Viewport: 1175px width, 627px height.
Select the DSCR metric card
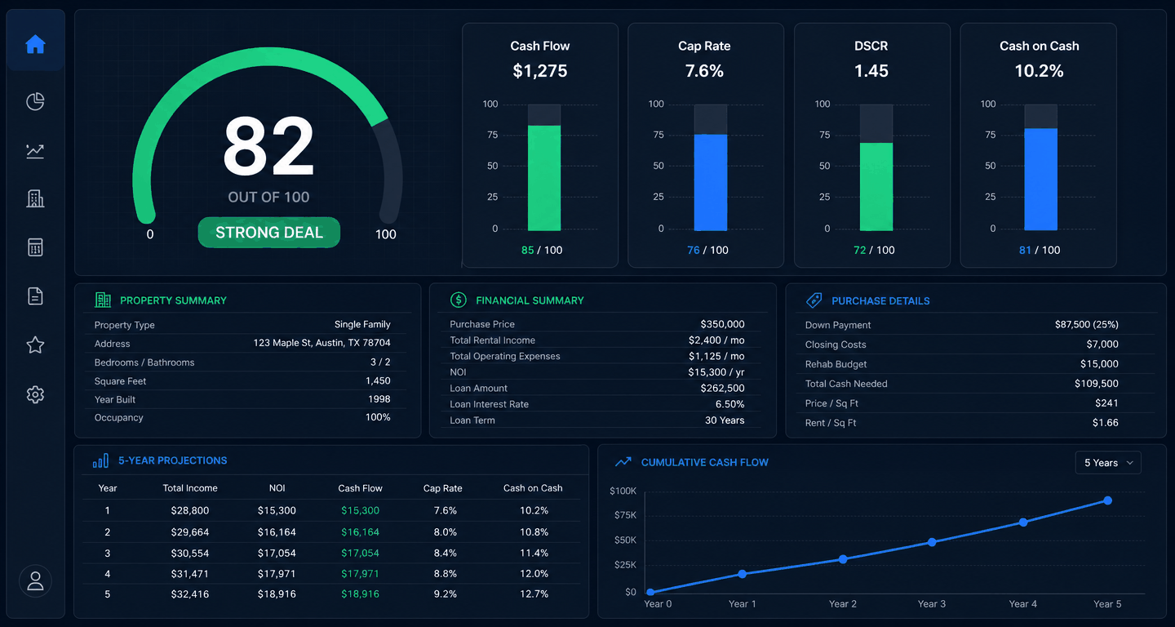(871, 145)
